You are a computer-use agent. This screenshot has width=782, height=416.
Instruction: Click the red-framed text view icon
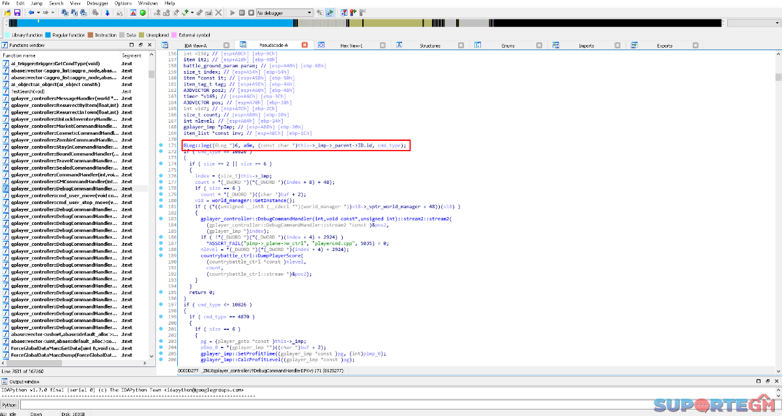coord(133,12)
